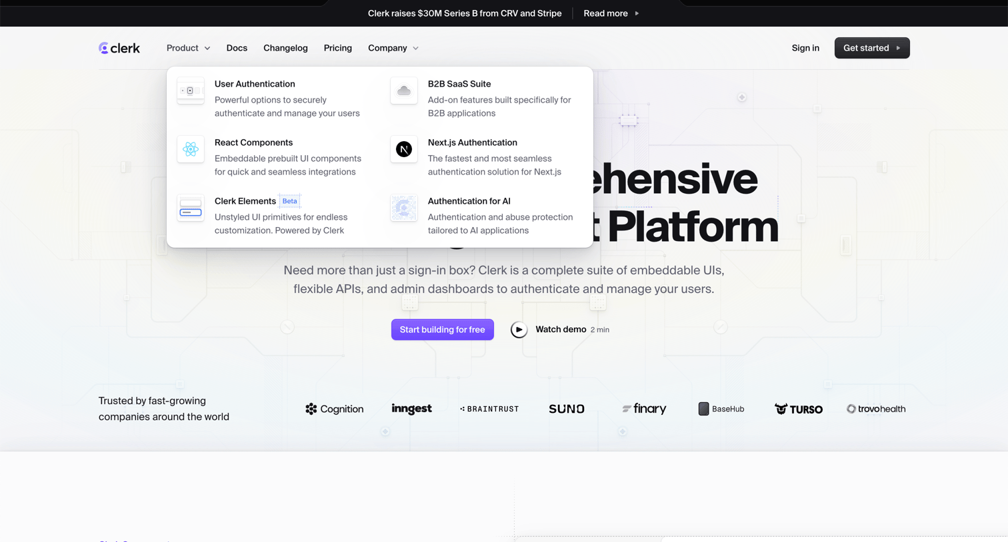Select the React Components menu entry
Viewport: 1008px width, 542px height.
pyautogui.click(x=273, y=157)
